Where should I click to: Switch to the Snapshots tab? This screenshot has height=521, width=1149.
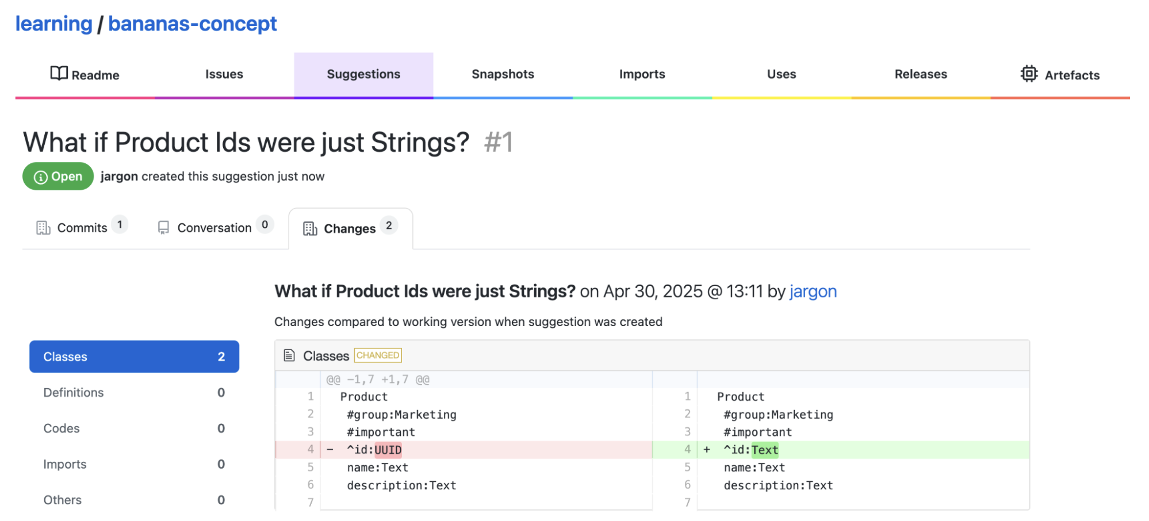[x=503, y=74]
